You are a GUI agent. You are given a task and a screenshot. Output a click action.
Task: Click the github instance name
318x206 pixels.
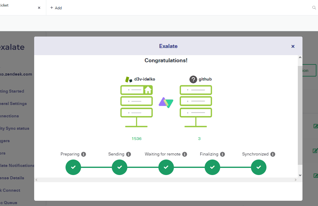tap(205, 79)
